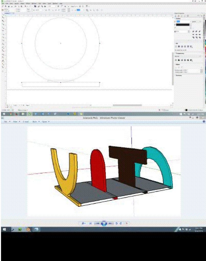The width and height of the screenshot is (206, 261).
Task: Select No fill in Fill section
Action: pyautogui.click(x=176, y=46)
